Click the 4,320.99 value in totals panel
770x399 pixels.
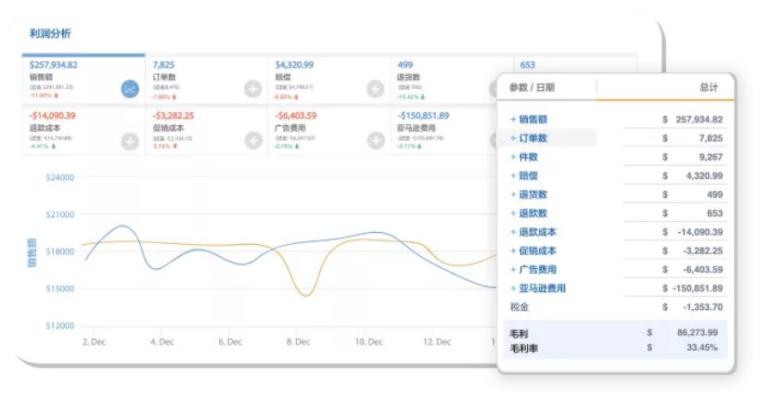coord(705,175)
